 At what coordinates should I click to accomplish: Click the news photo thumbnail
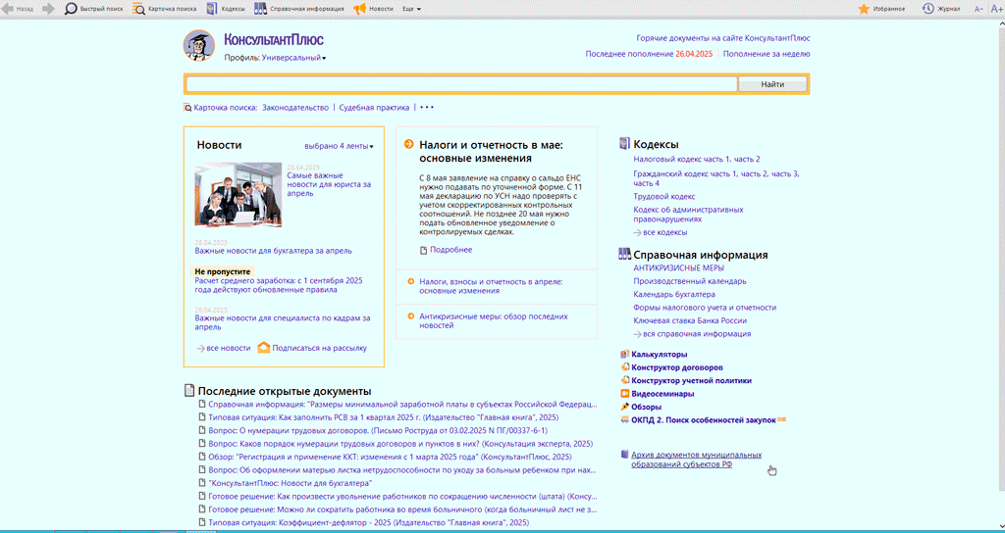238,194
